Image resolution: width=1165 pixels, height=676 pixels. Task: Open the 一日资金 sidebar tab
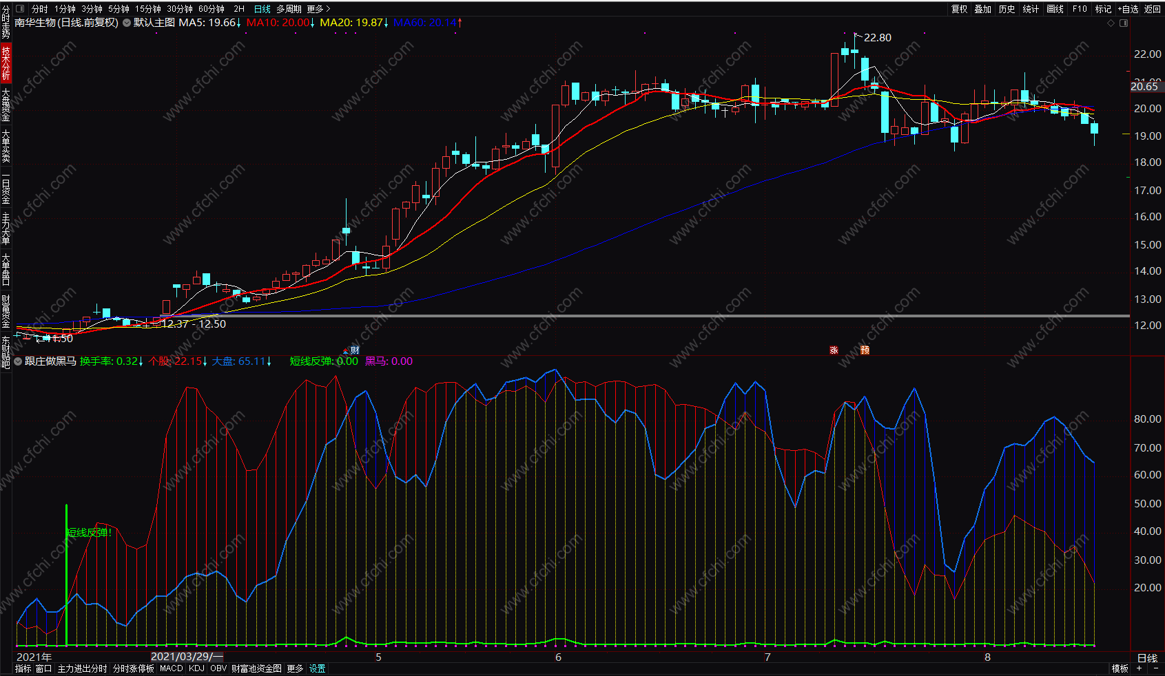[6, 187]
